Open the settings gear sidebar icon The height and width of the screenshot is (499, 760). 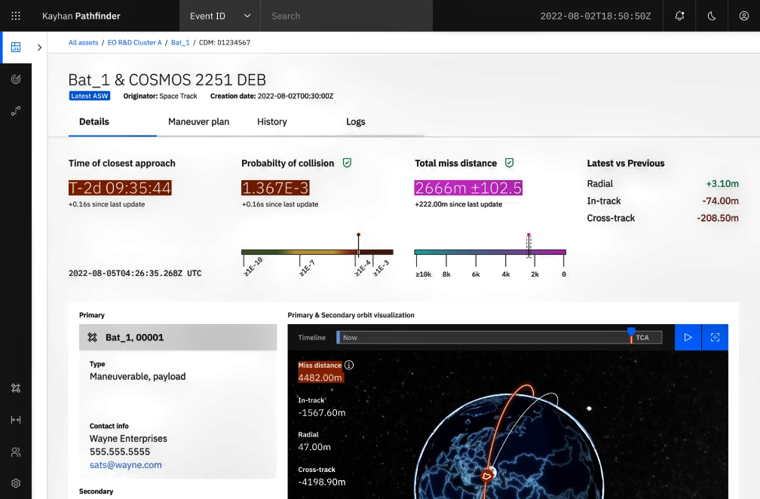pyautogui.click(x=16, y=483)
